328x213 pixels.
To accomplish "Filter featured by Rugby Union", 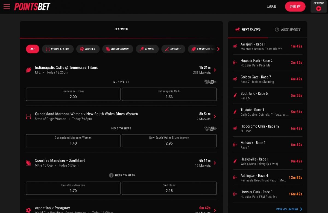I will click(118, 49).
